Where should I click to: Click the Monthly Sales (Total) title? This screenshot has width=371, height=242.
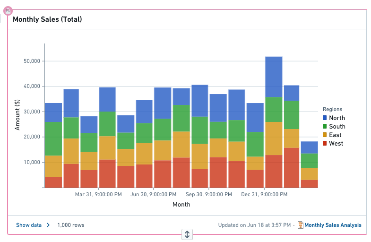pyautogui.click(x=47, y=19)
